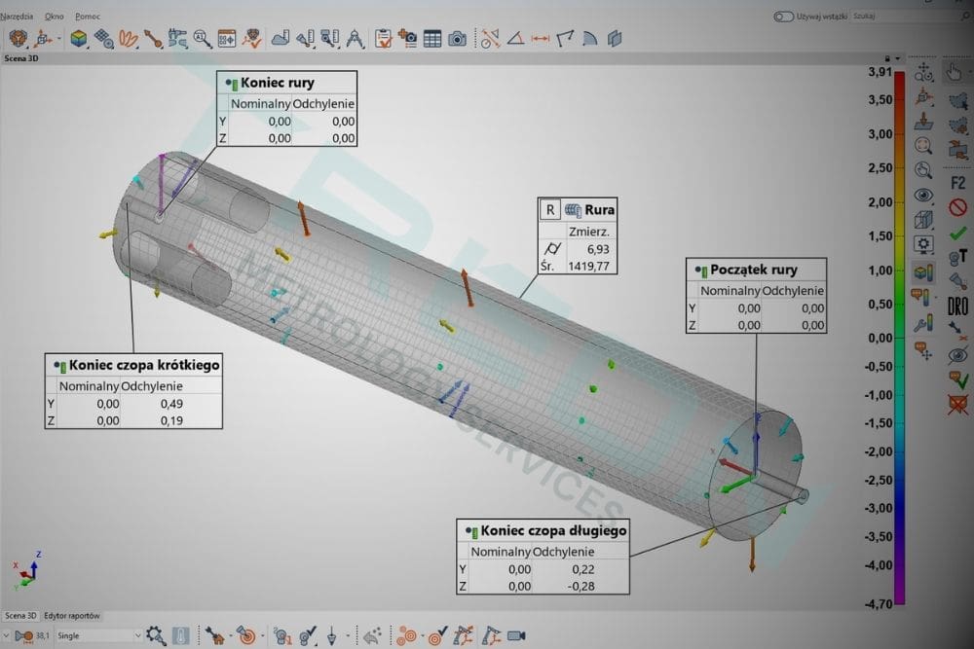Click the 'Rura' measurement annotation label
Image resolution: width=974 pixels, height=649 pixels.
coord(600,209)
